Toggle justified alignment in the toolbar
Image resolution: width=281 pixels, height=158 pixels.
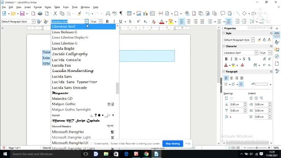(202, 22)
